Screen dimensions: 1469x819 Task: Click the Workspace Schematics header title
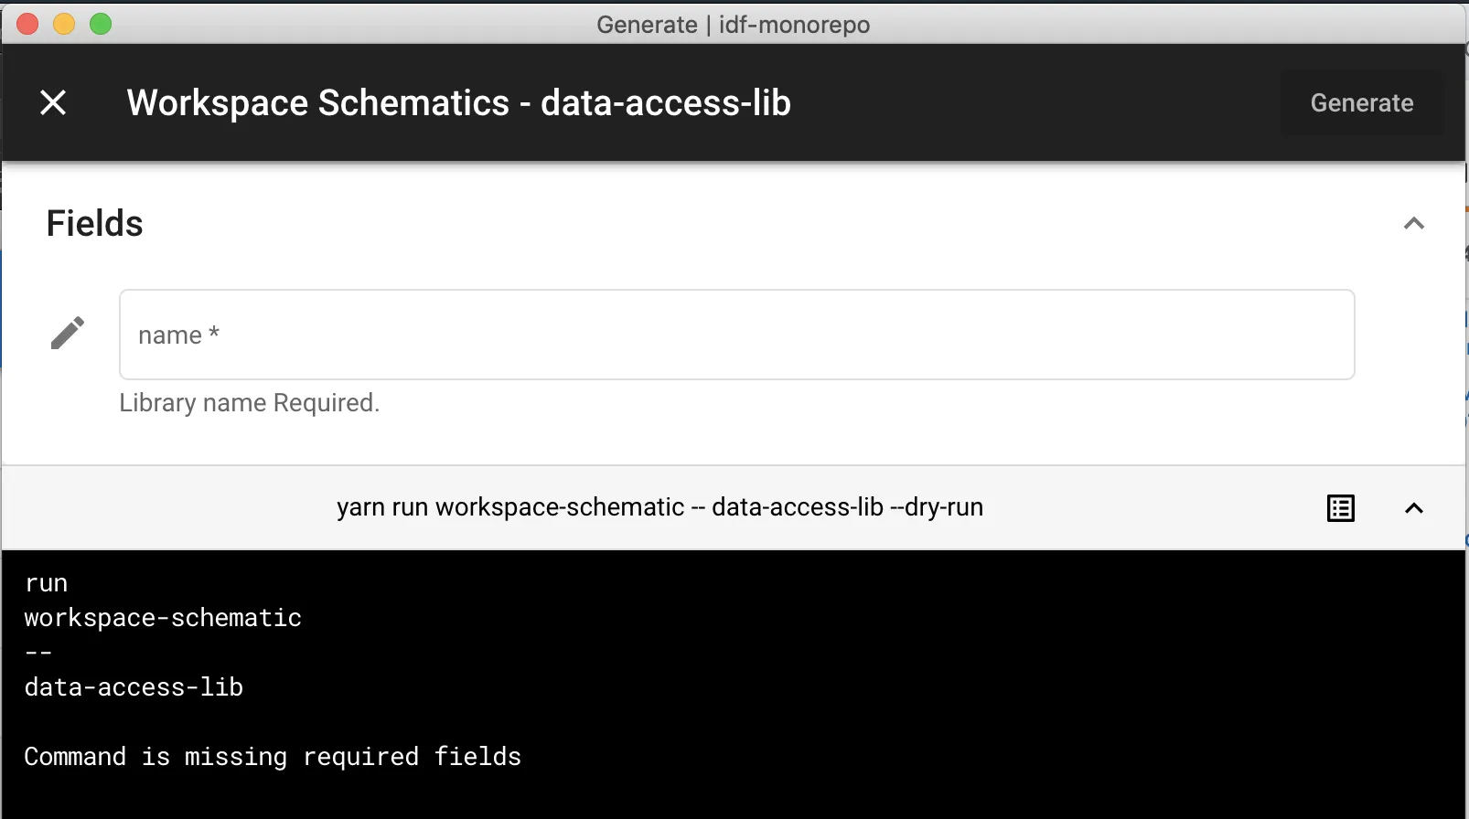[x=458, y=103]
